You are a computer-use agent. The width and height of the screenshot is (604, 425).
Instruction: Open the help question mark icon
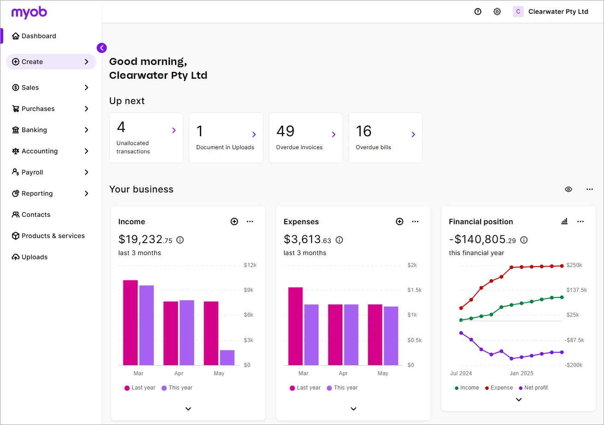coord(478,12)
